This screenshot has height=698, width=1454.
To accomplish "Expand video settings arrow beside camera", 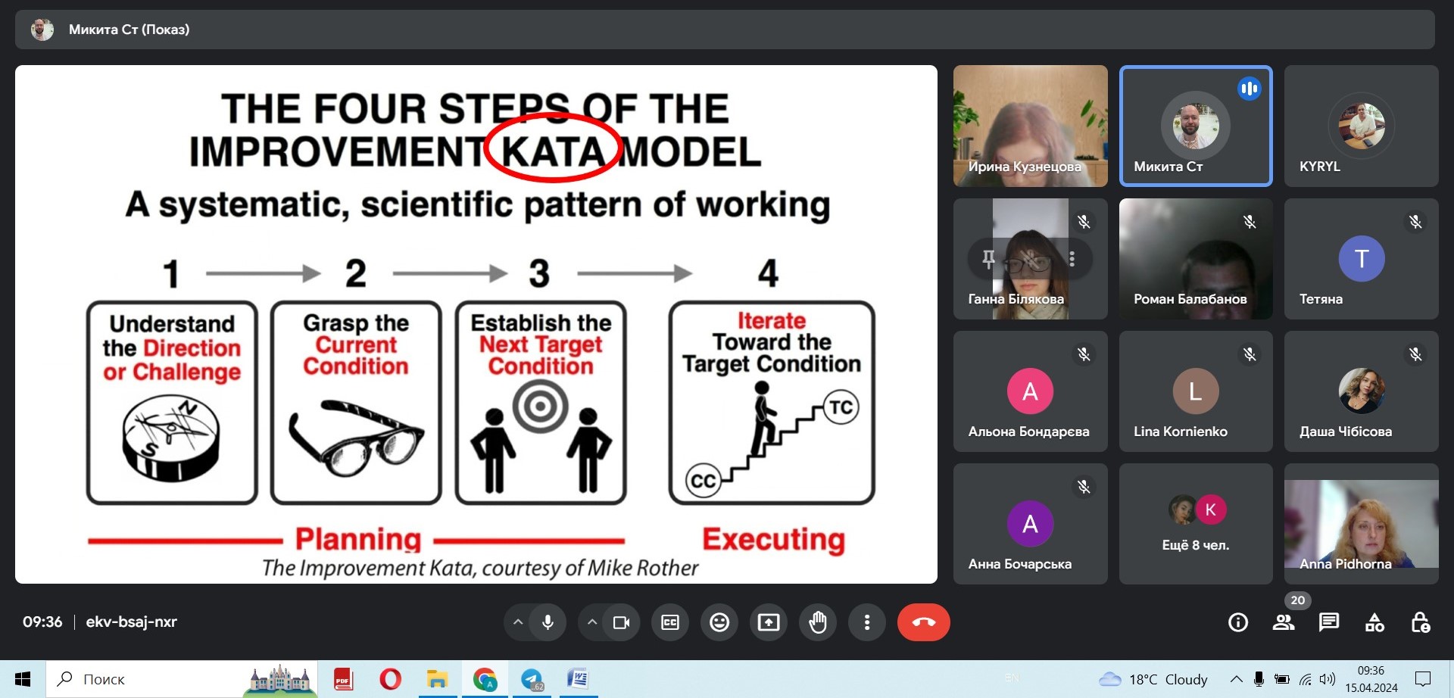I will coord(592,622).
